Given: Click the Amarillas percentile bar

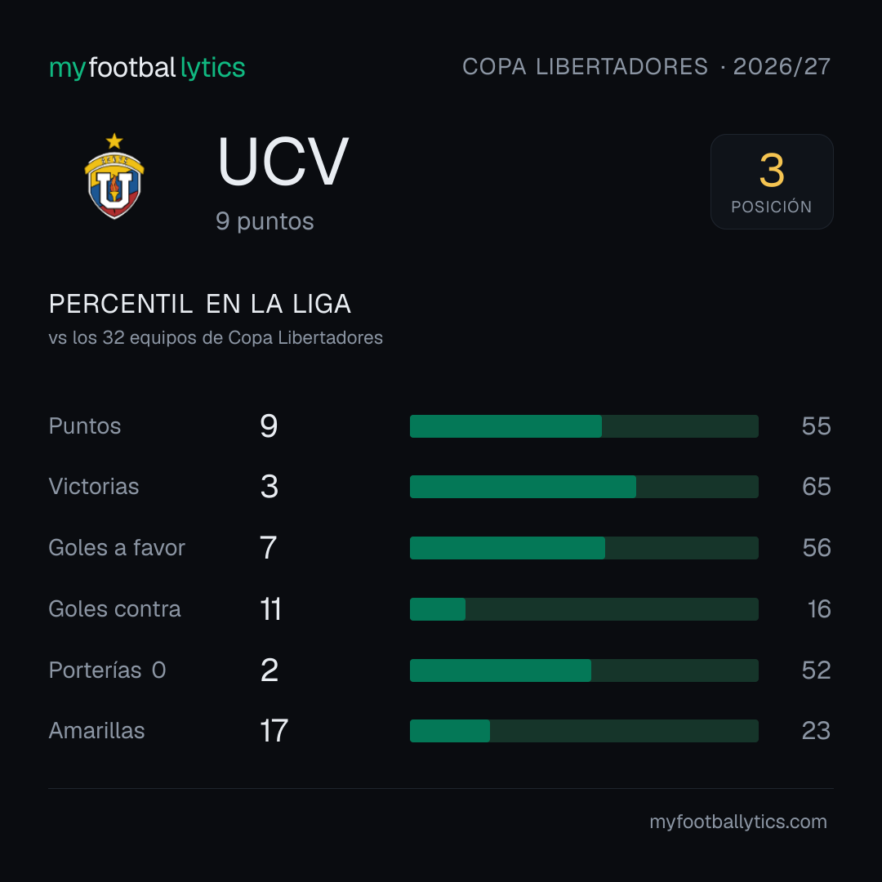Looking at the screenshot, I should [x=584, y=731].
